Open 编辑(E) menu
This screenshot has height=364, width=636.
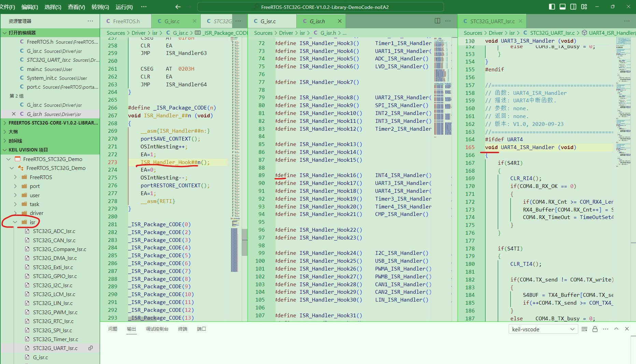pyautogui.click(x=30, y=7)
